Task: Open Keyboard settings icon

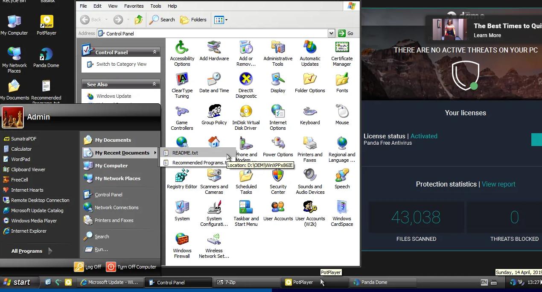Action: click(310, 115)
